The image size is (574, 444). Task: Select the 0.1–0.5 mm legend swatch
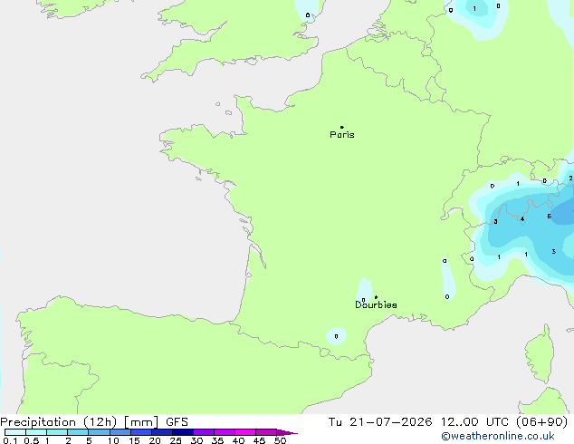click(x=15, y=432)
